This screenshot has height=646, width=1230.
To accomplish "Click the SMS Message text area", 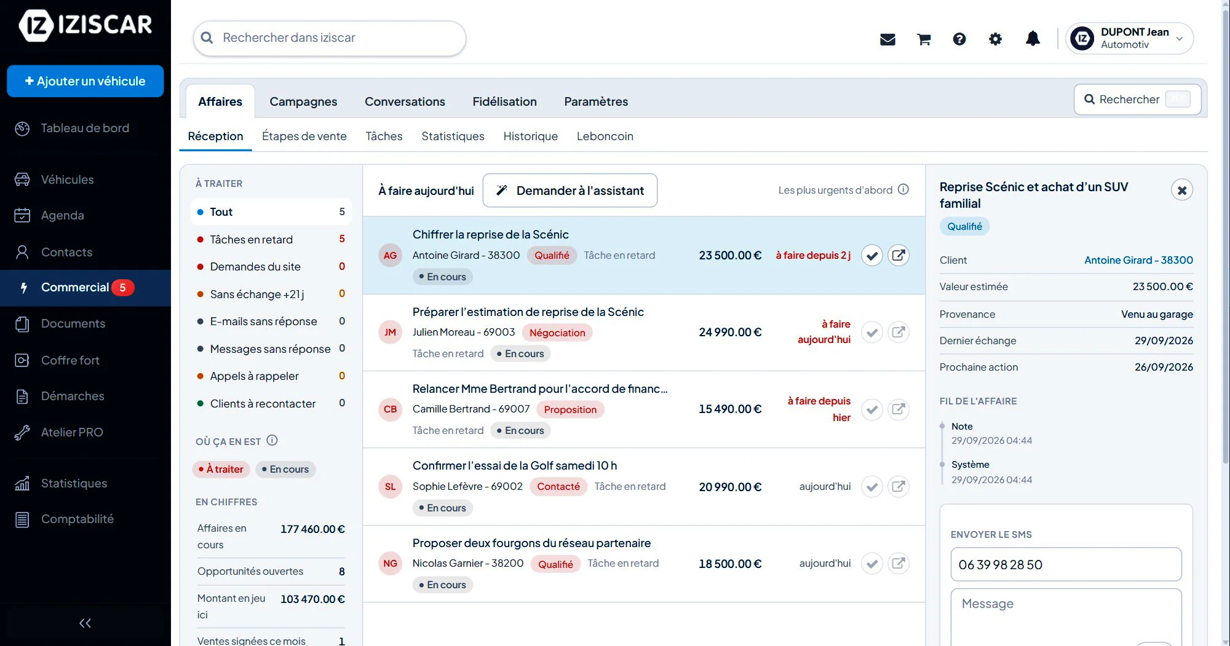I will click(x=1066, y=616).
